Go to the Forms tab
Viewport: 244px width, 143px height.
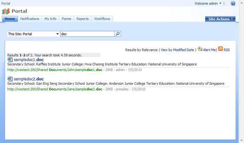click(66, 19)
